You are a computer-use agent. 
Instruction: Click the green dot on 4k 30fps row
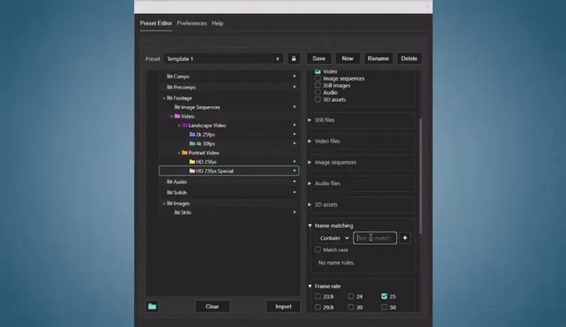[x=295, y=143]
